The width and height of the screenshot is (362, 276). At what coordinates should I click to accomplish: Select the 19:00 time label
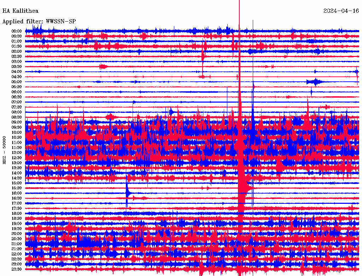(17, 224)
